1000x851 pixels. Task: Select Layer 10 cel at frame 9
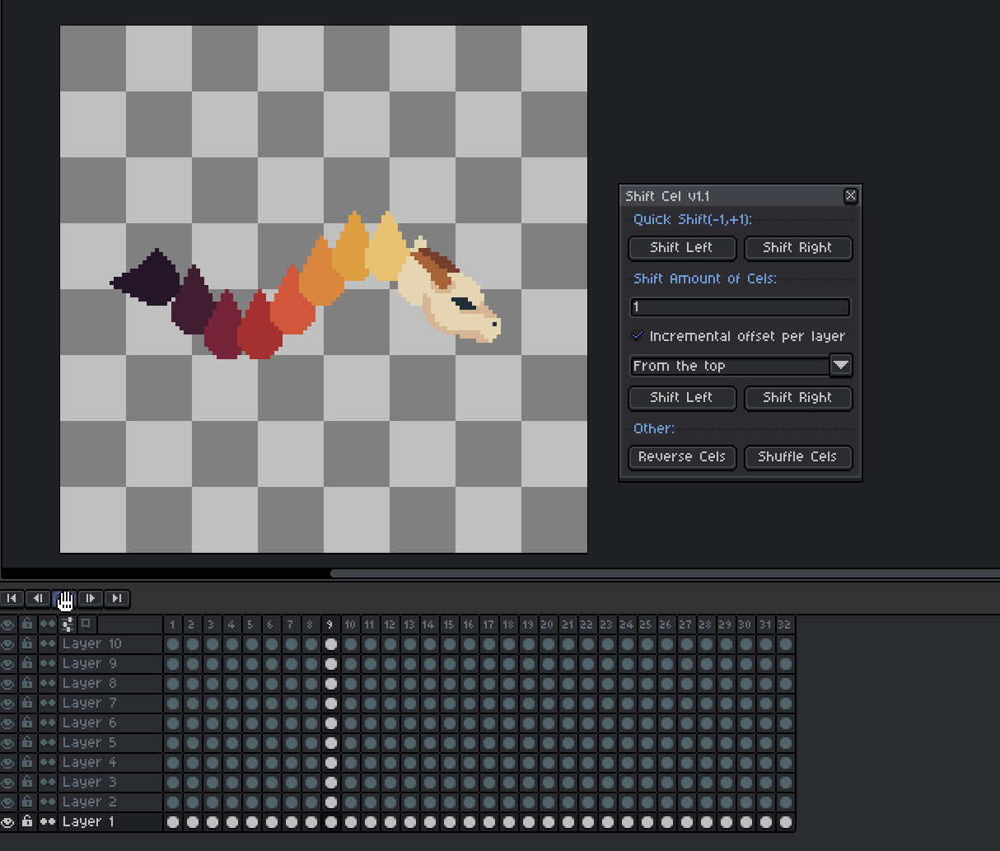(x=331, y=644)
